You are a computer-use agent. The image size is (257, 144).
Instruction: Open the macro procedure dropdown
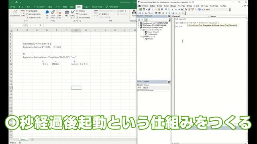pos(247,16)
